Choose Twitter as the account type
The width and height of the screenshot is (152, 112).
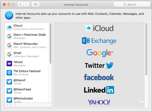coord(100,65)
